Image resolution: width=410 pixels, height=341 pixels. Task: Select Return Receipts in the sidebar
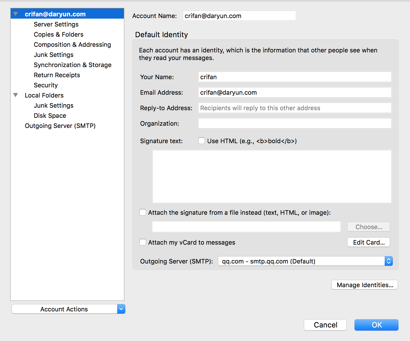click(x=57, y=75)
